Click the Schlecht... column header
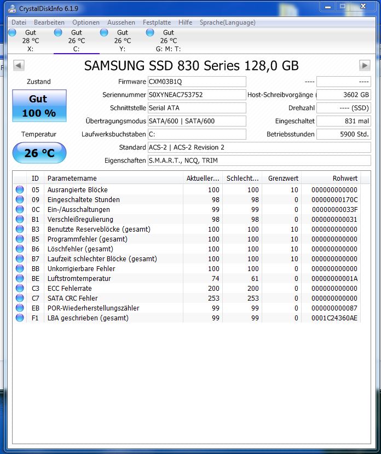The height and width of the screenshot is (454, 381). tap(243, 179)
